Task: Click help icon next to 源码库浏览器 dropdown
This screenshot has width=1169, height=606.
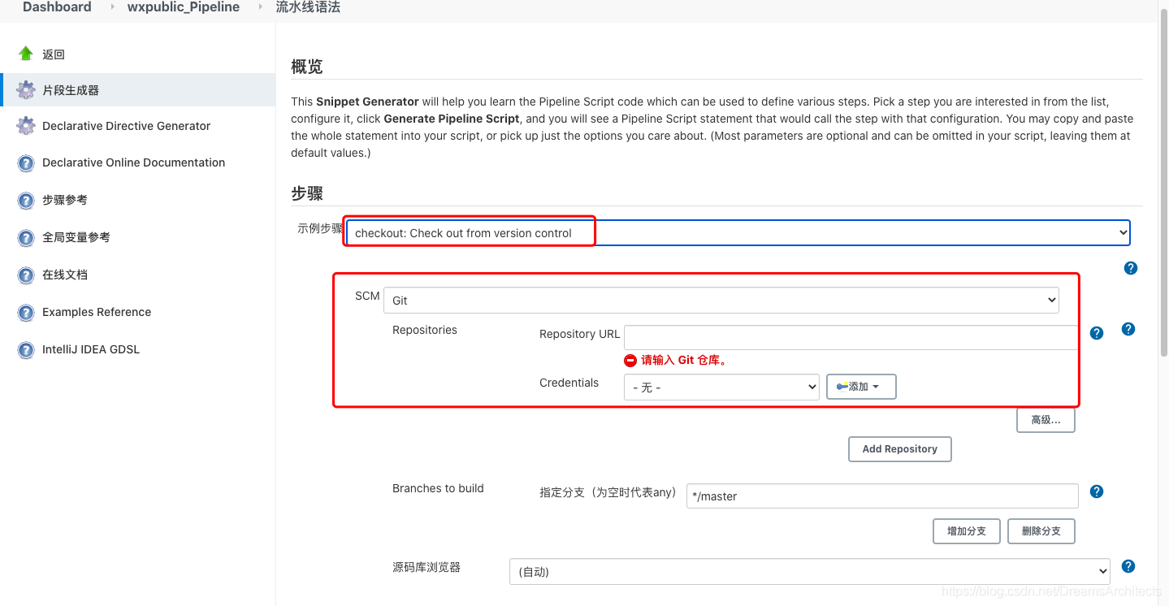Action: (x=1128, y=566)
